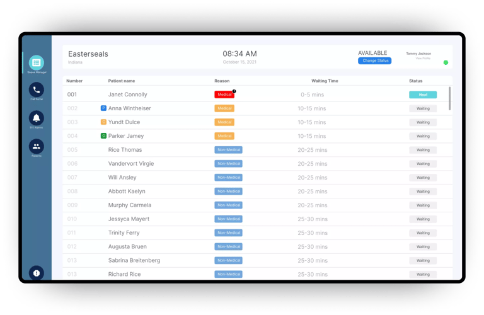
Task: Select patient Vandervort Virgie
Action: 131,164
